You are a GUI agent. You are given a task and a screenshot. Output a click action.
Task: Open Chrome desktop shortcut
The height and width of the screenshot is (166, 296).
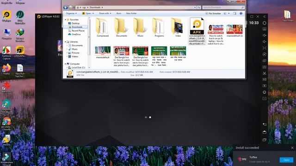[6, 124]
